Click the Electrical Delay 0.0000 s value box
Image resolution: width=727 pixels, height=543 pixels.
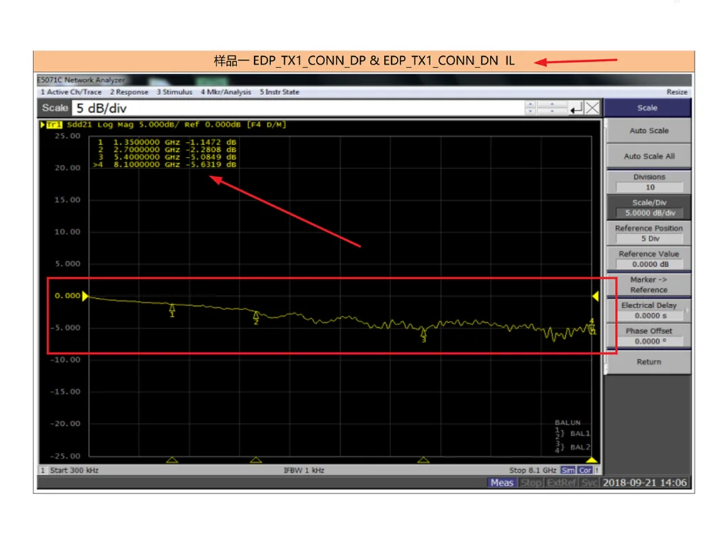pyautogui.click(x=650, y=316)
